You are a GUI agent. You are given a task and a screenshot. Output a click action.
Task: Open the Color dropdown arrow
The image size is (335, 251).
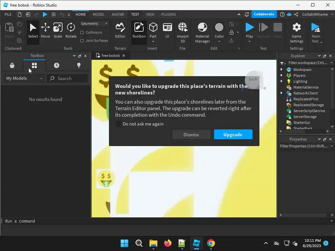219,42
